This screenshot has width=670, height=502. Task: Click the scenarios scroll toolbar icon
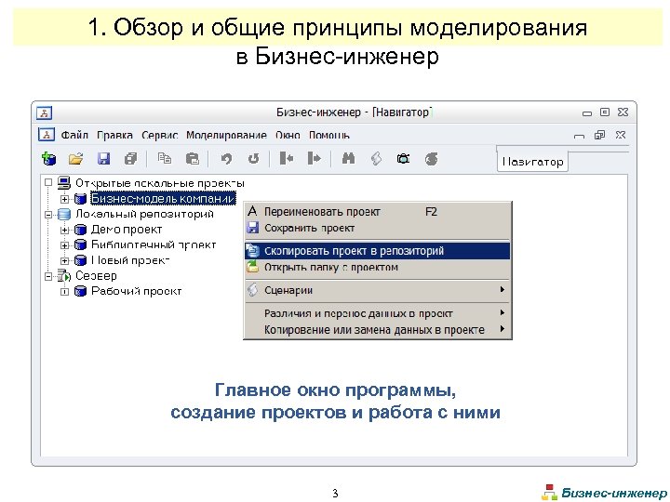point(376,159)
